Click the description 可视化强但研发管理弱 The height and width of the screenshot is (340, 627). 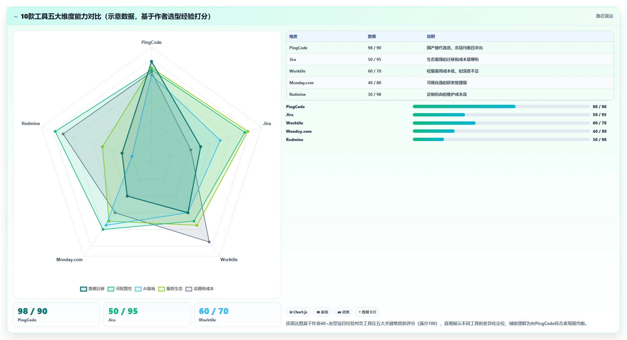coord(447,83)
